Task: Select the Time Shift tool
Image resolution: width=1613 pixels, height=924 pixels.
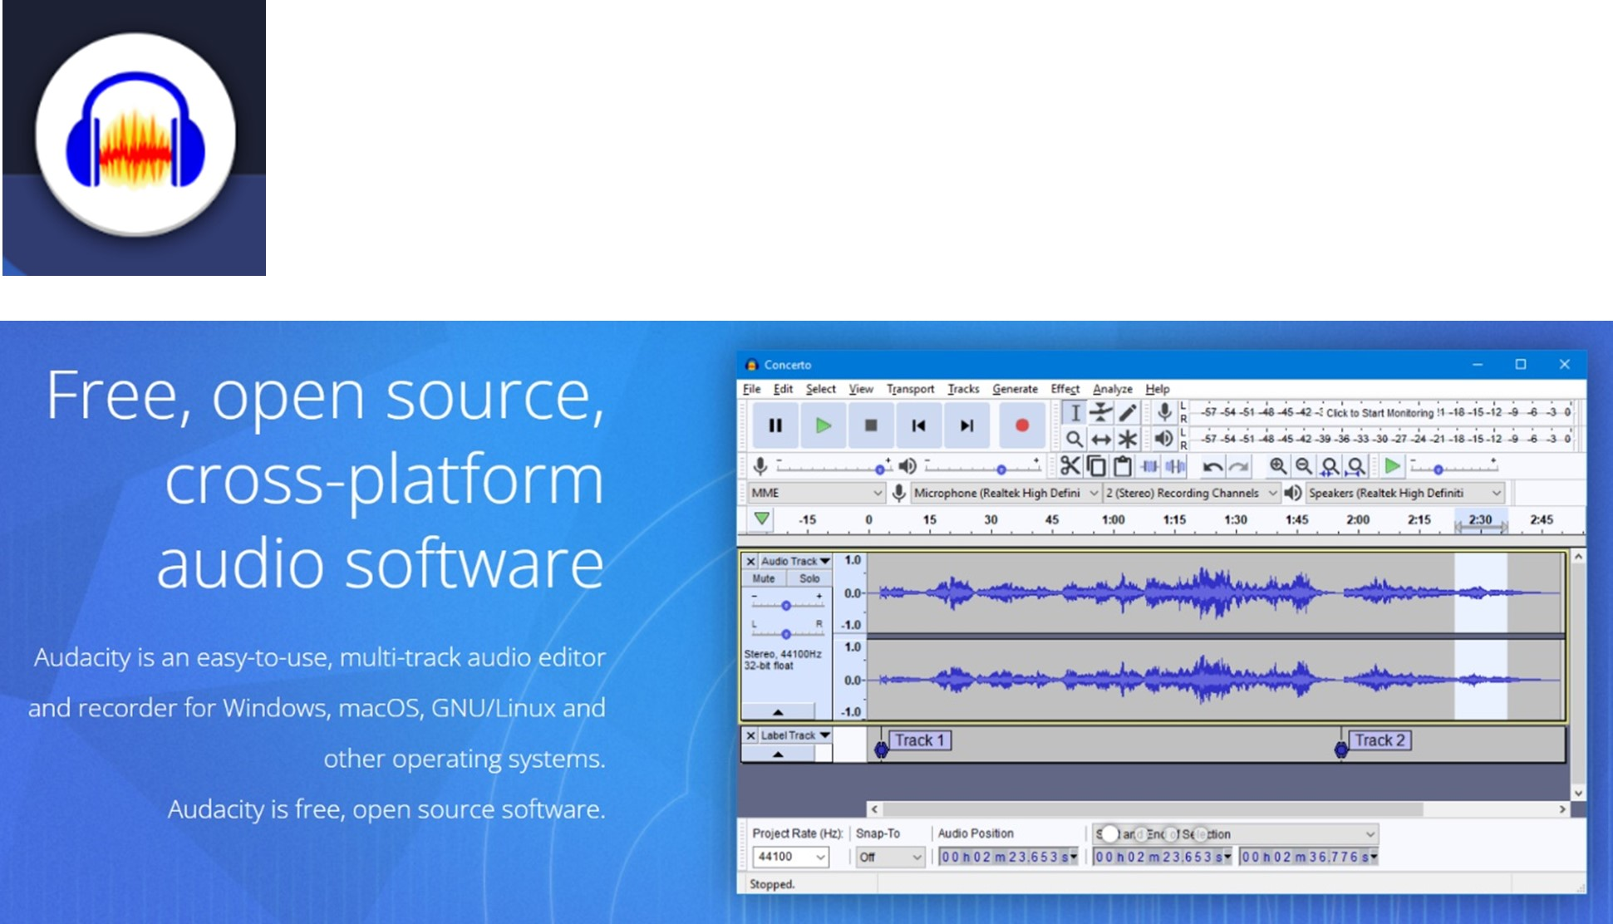Action: pos(1101,439)
